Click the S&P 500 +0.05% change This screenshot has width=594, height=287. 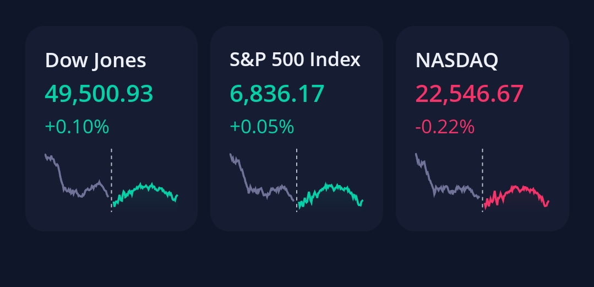[261, 127]
